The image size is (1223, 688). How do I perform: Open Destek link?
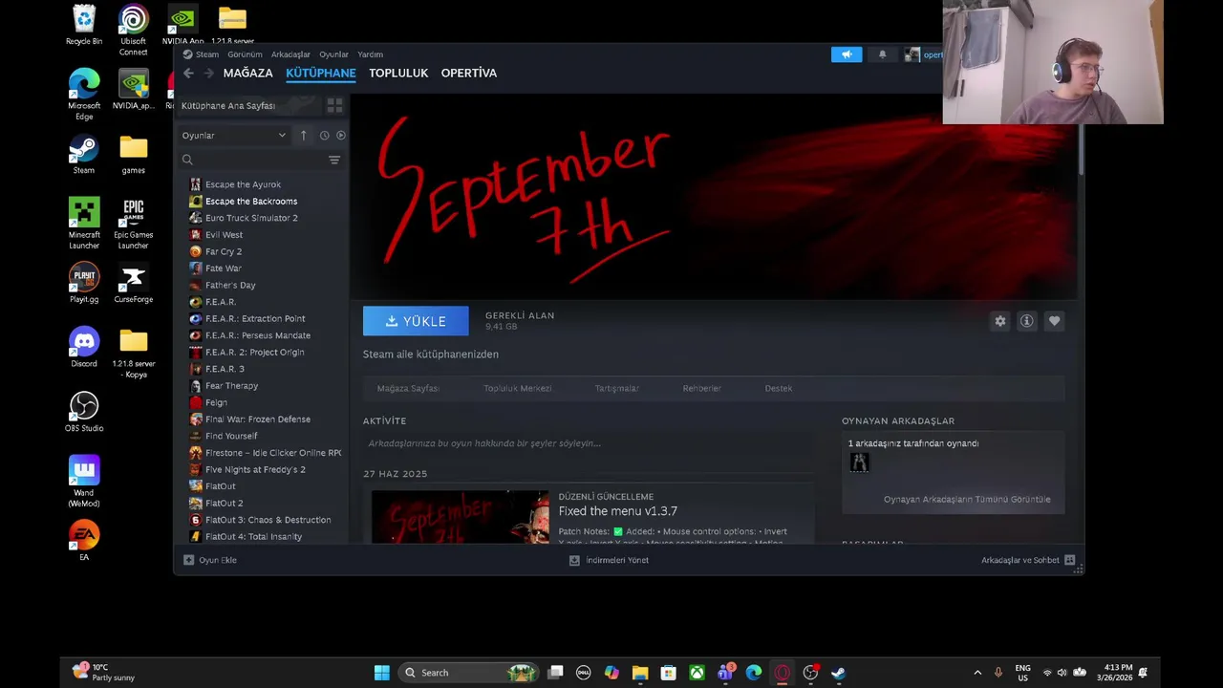tap(778, 388)
